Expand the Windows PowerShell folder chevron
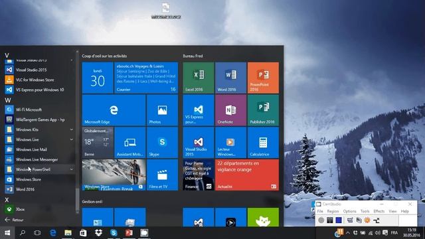The width and height of the screenshot is (425, 239). tap(72, 169)
